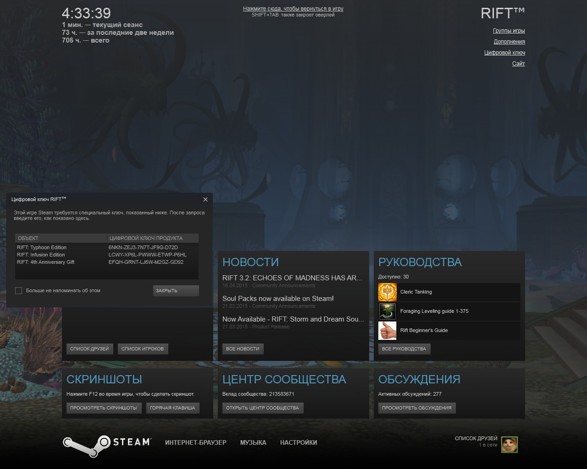The height and width of the screenshot is (469, 587).
Task: Click the Cleric Tanking guide title
Action: point(416,292)
